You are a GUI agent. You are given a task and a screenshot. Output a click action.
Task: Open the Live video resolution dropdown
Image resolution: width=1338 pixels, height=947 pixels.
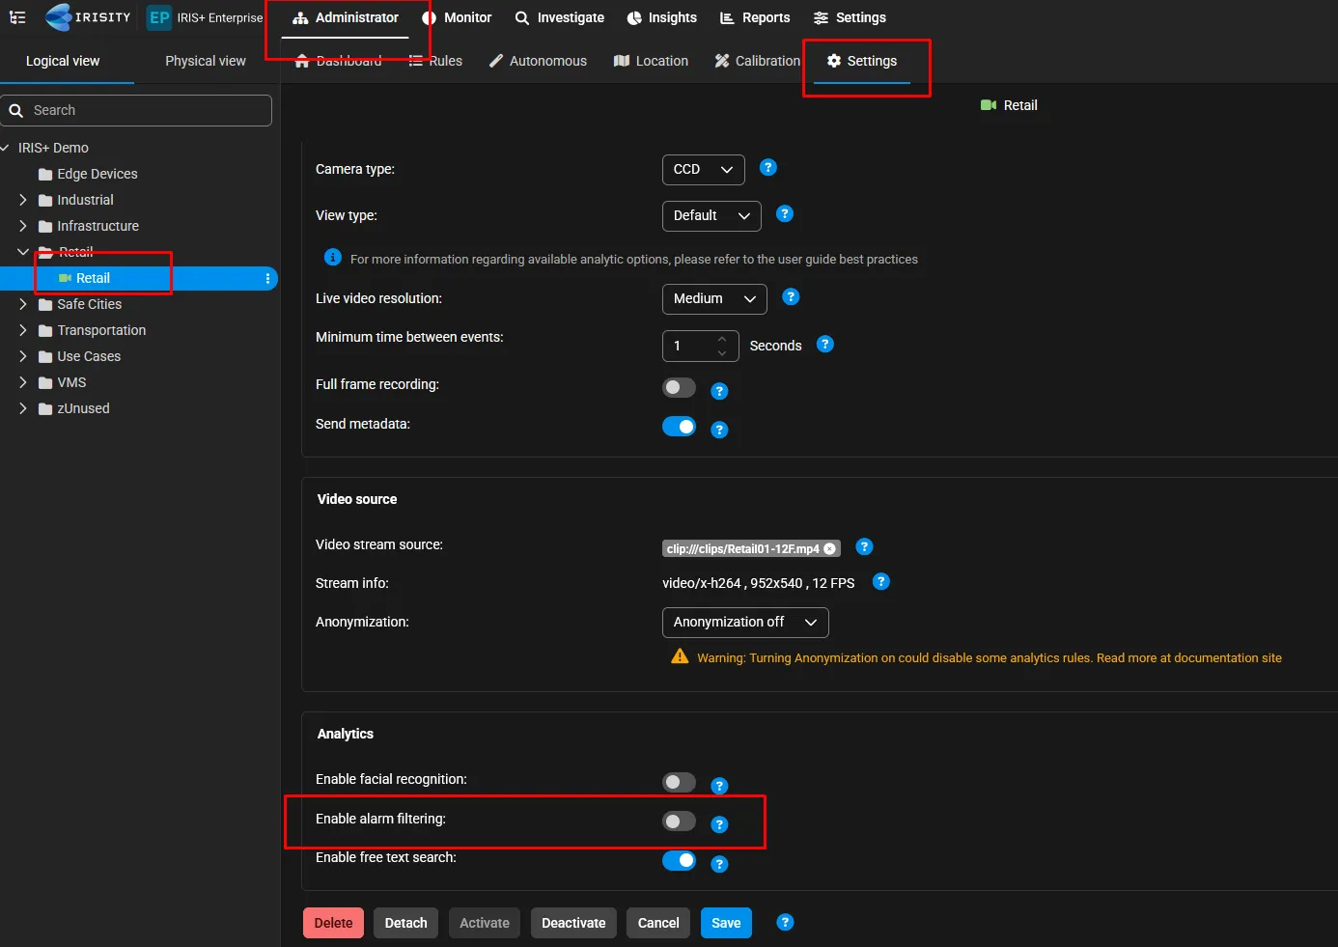tap(714, 298)
